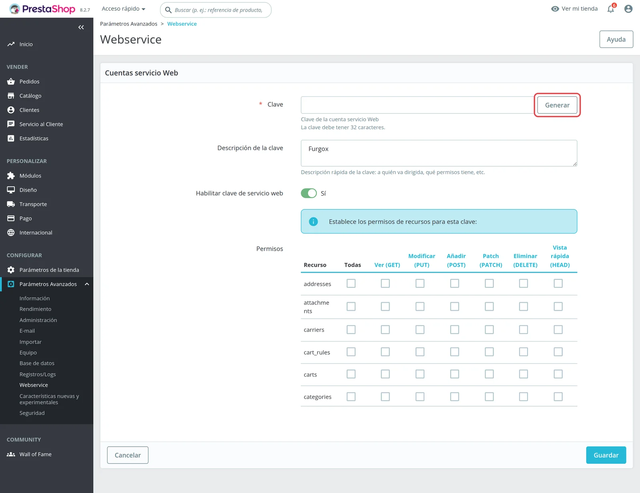This screenshot has width=640, height=493.
Task: Open Registros/Logs submenu item
Action: click(x=38, y=374)
